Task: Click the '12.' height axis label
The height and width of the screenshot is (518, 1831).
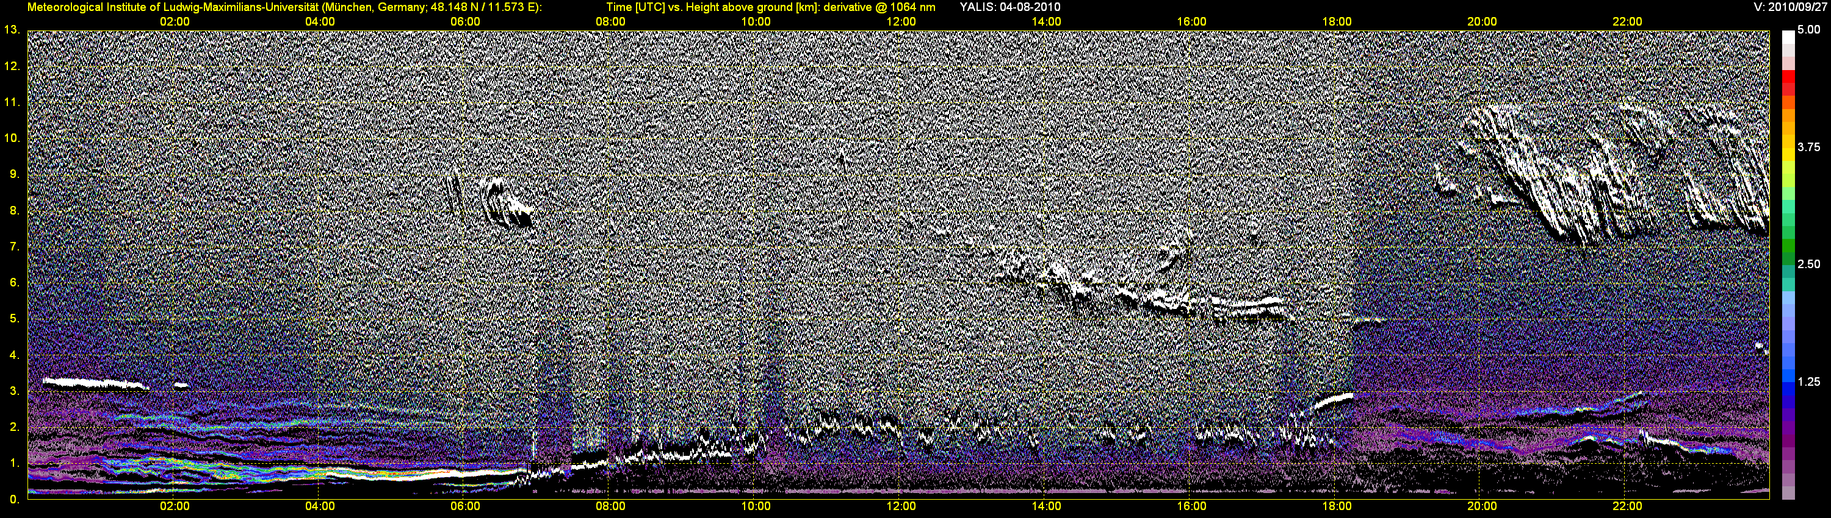Action: [12, 66]
